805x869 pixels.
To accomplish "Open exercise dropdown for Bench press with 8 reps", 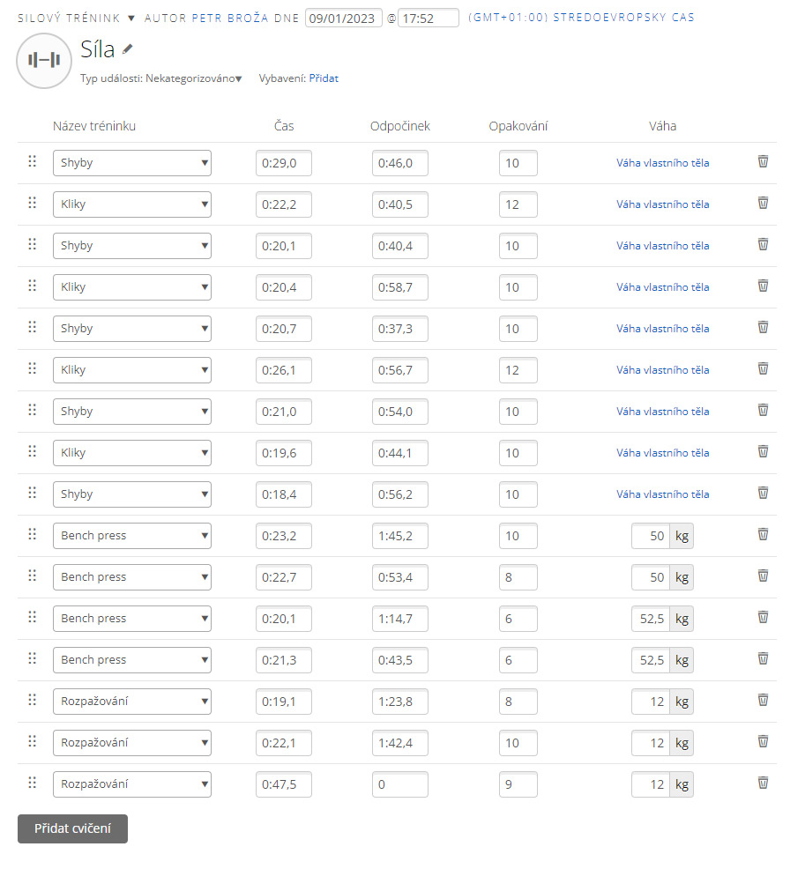I will (132, 577).
